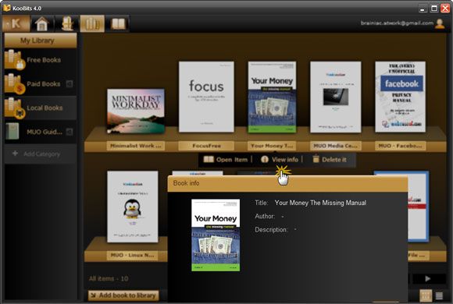Click the MUO Guid book icon

click(x=12, y=131)
